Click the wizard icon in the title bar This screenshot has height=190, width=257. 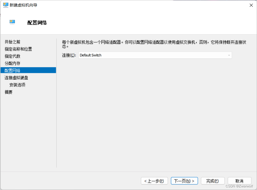(x=5, y=5)
